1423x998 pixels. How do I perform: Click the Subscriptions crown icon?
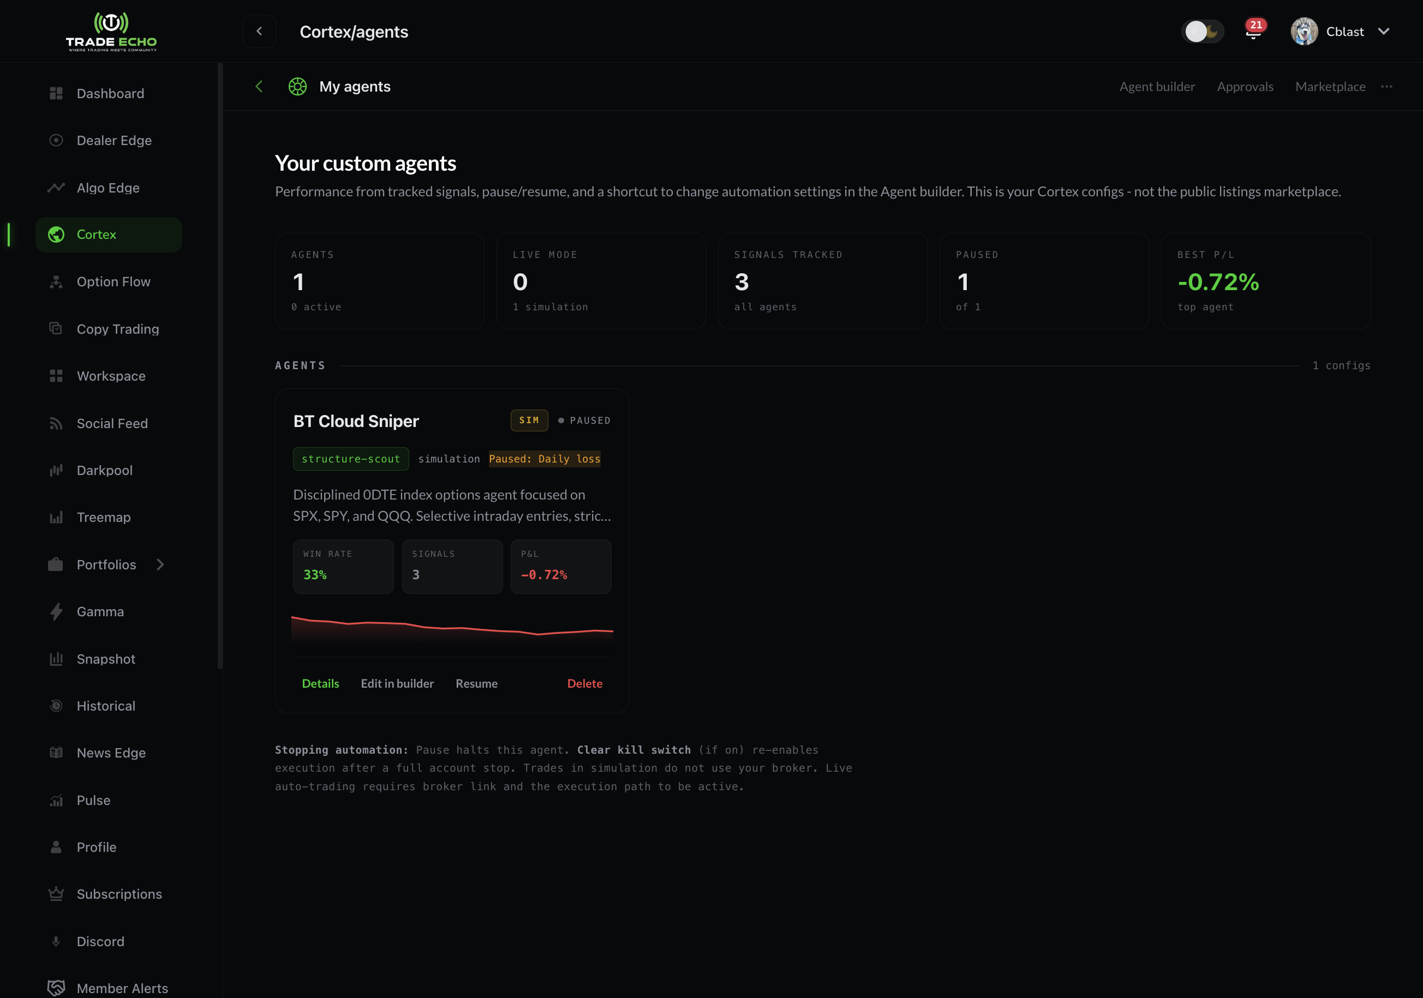[56, 894]
